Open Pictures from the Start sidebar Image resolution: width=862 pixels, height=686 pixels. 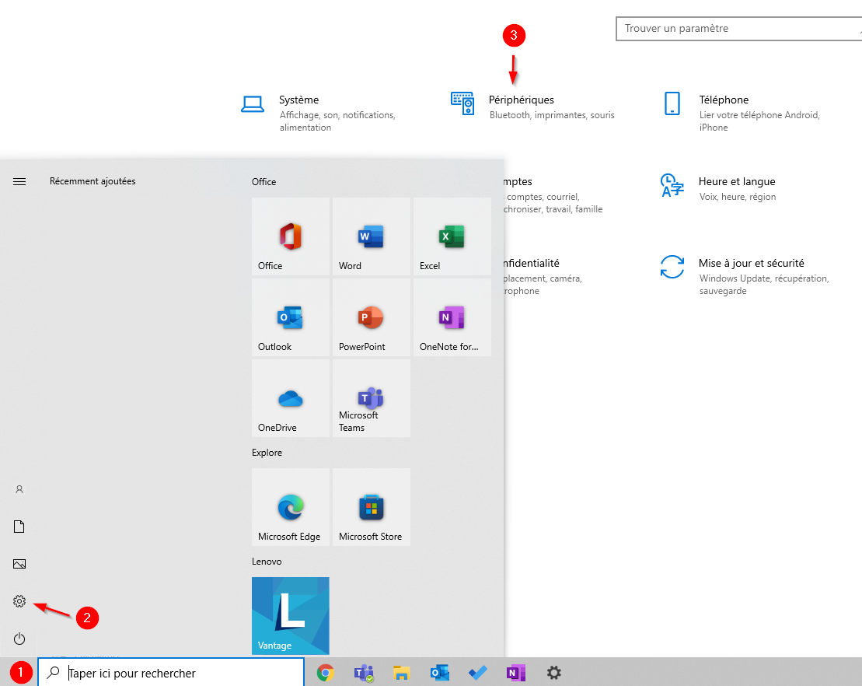tap(19, 564)
